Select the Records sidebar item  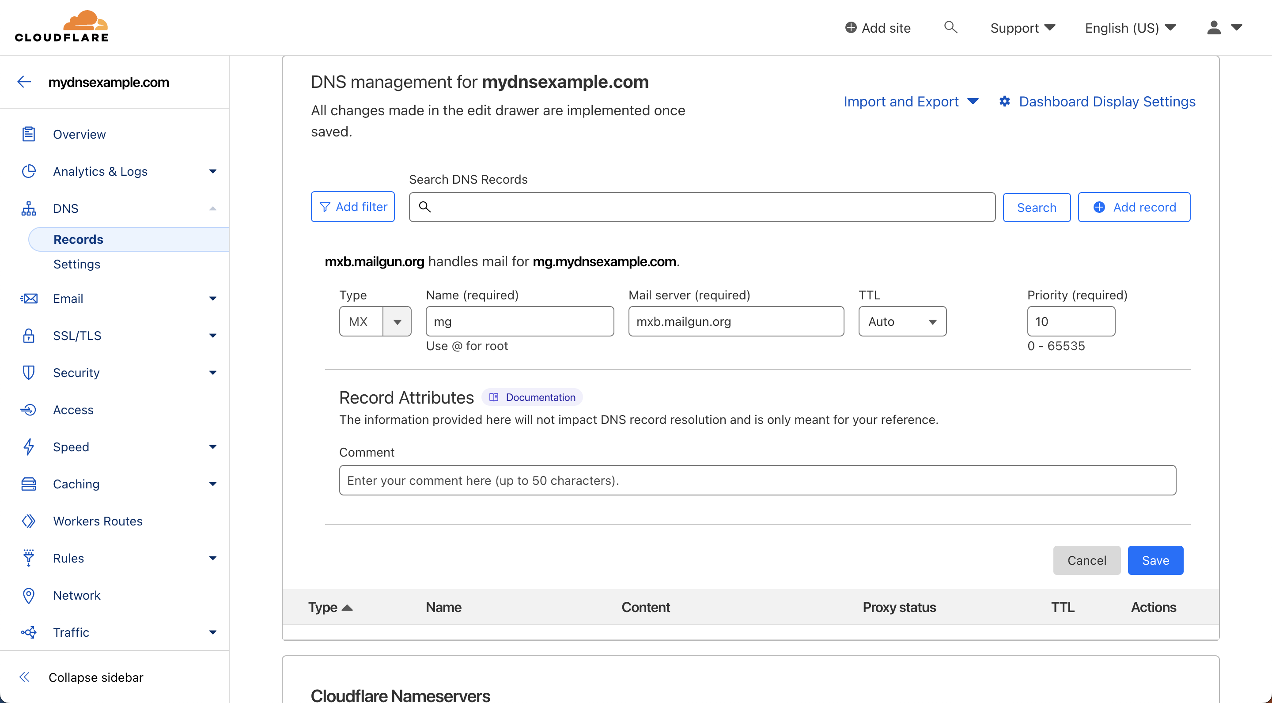coord(78,239)
